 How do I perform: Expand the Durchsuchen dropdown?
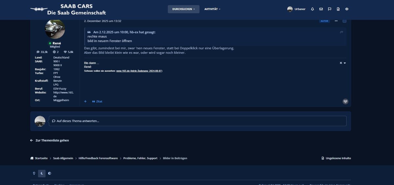point(183,9)
